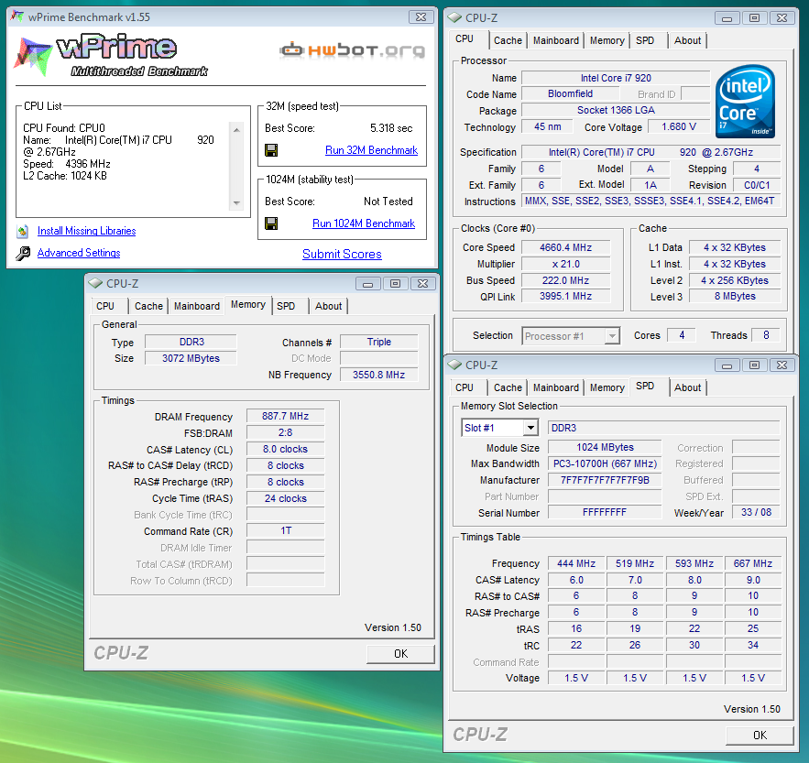The height and width of the screenshot is (763, 809).
Task: Click the Intel Core i7 badge
Action: click(745, 101)
